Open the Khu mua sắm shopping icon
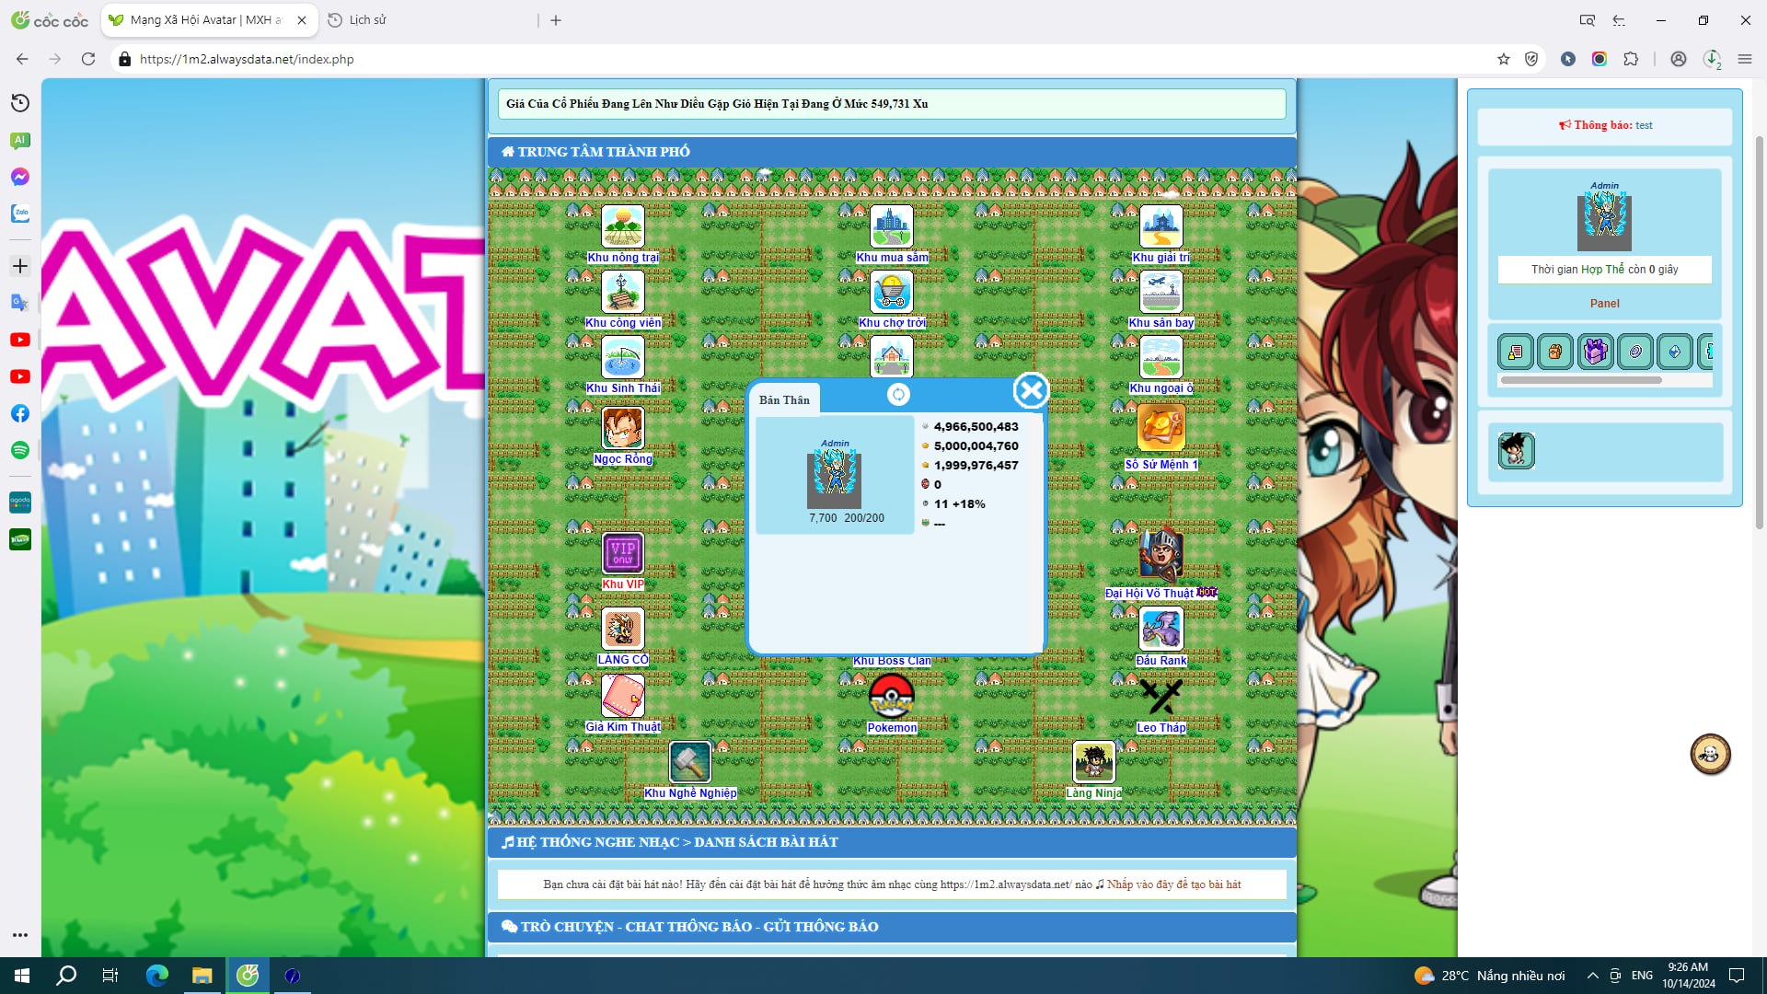 [891, 226]
